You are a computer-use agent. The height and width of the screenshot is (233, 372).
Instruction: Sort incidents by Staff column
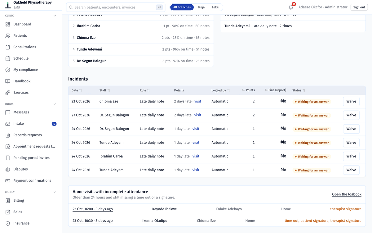coord(105,90)
